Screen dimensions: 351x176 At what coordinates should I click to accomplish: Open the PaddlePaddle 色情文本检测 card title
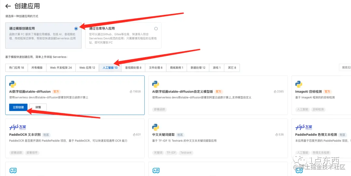click(316, 135)
